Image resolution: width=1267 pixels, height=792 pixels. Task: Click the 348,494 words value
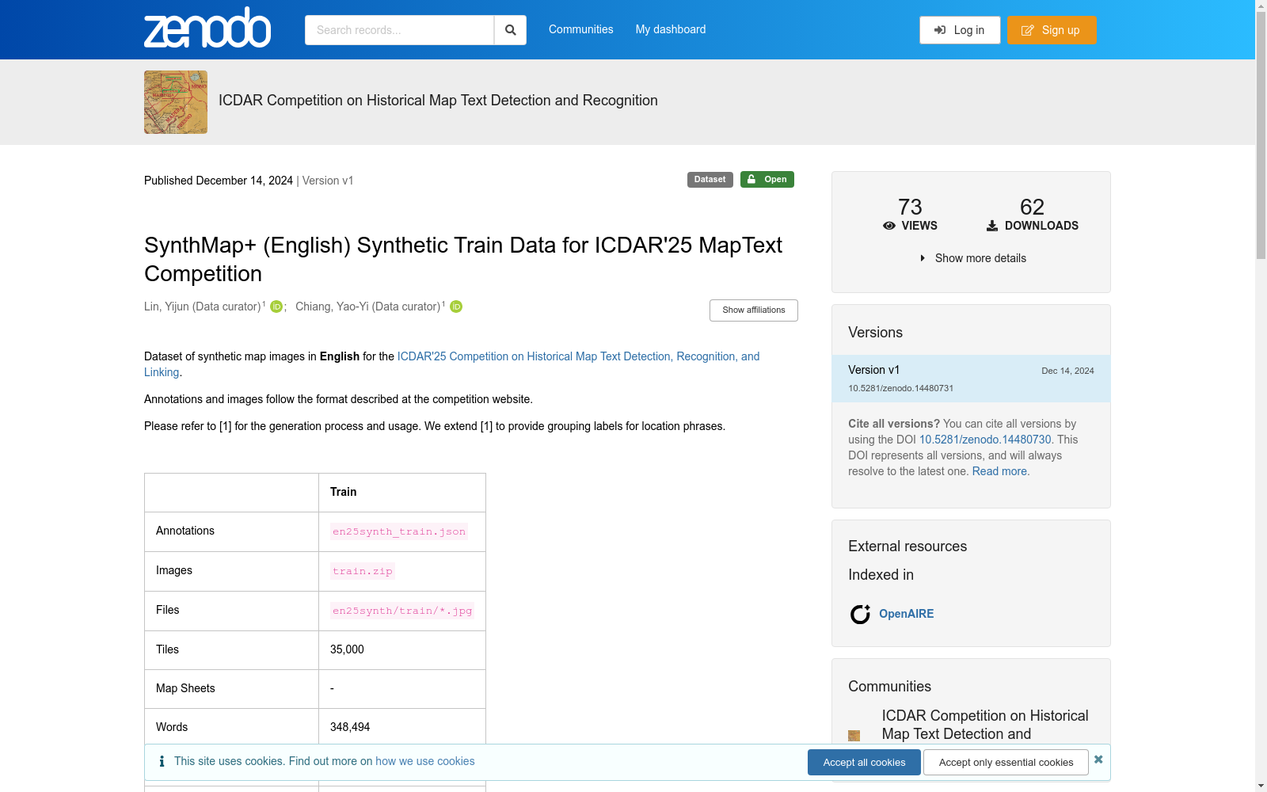350,727
